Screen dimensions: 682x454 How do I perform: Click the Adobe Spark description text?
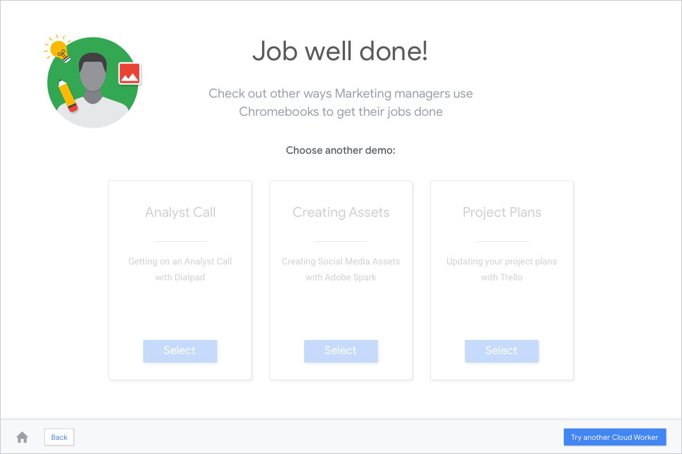pyautogui.click(x=341, y=270)
